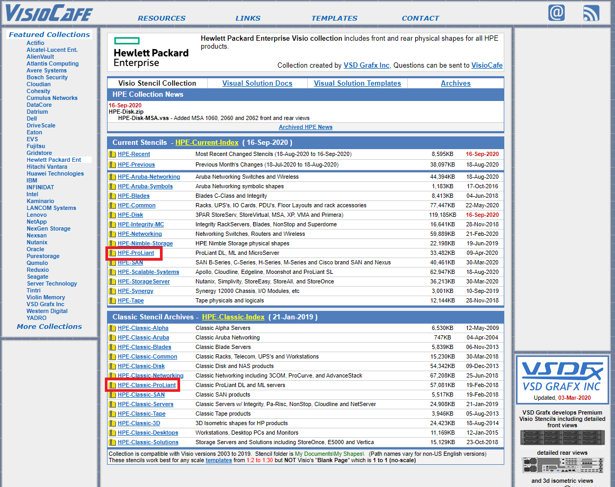Select Visio Stencil Collection tab
The height and width of the screenshot is (487, 615).
(157, 84)
